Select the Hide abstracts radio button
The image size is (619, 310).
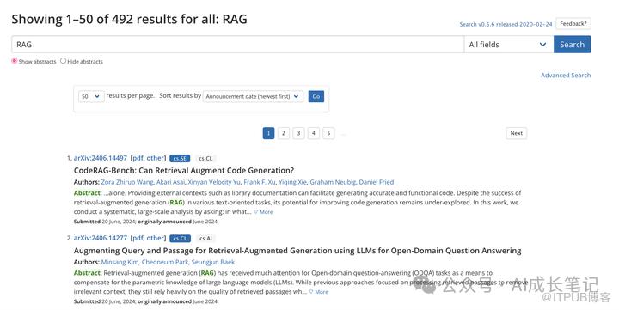pos(63,61)
